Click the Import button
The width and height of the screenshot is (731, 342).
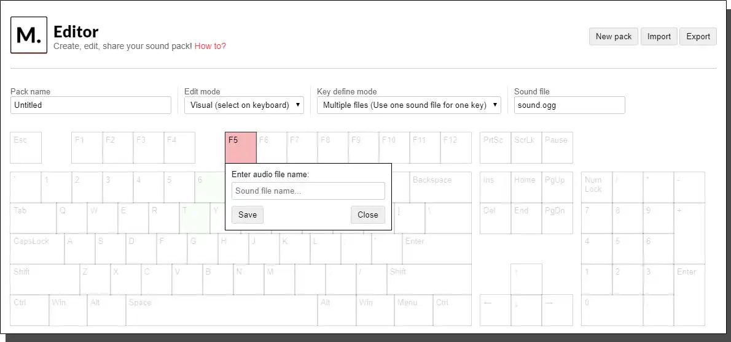coord(659,36)
